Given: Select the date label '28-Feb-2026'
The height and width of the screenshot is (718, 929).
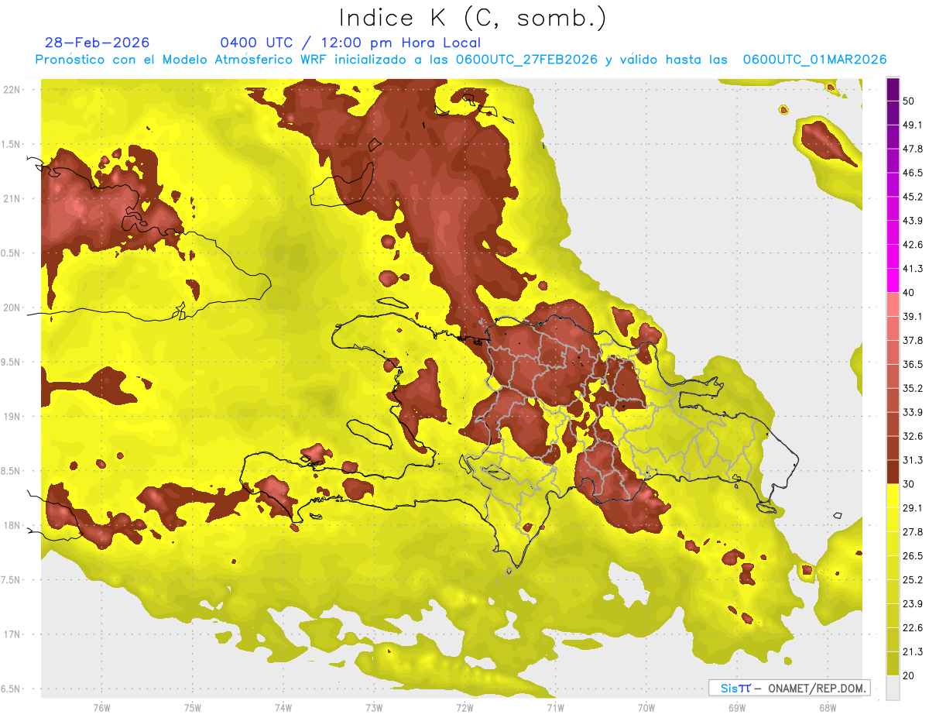Looking at the screenshot, I should (97, 43).
